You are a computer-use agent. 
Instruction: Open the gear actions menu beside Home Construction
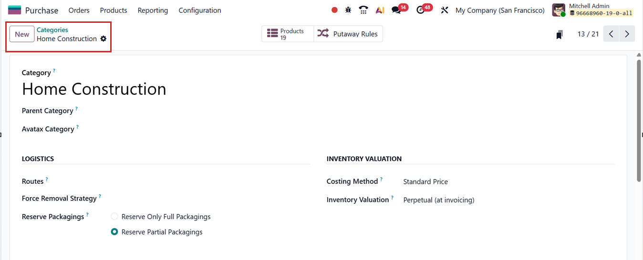104,39
